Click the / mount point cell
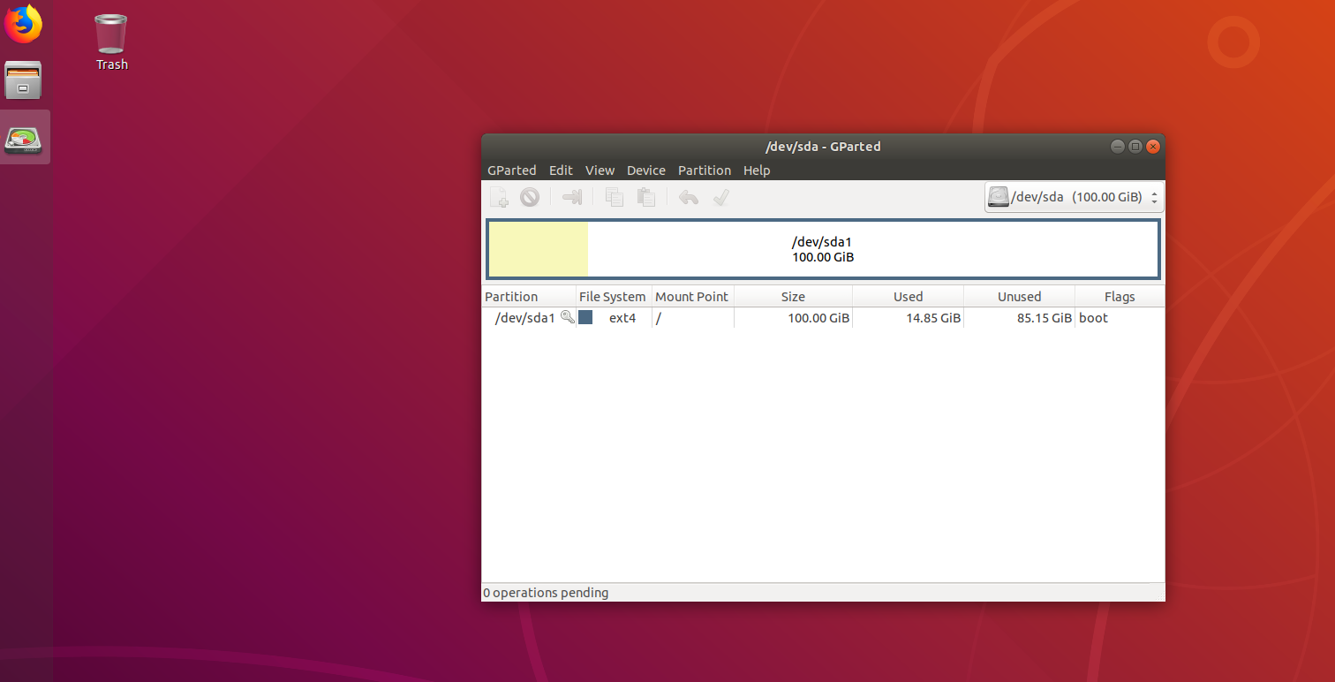Viewport: 1335px width, 682px height. tap(693, 318)
